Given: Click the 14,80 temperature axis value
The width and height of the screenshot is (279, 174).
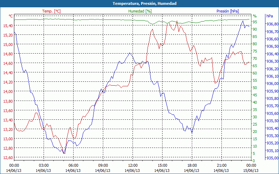Looking at the screenshot, I should [8, 54].
